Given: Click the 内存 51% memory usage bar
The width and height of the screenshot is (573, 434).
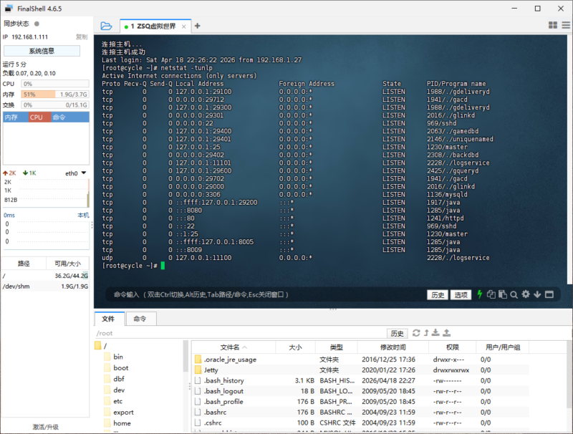Looking at the screenshot, I should (x=55, y=95).
